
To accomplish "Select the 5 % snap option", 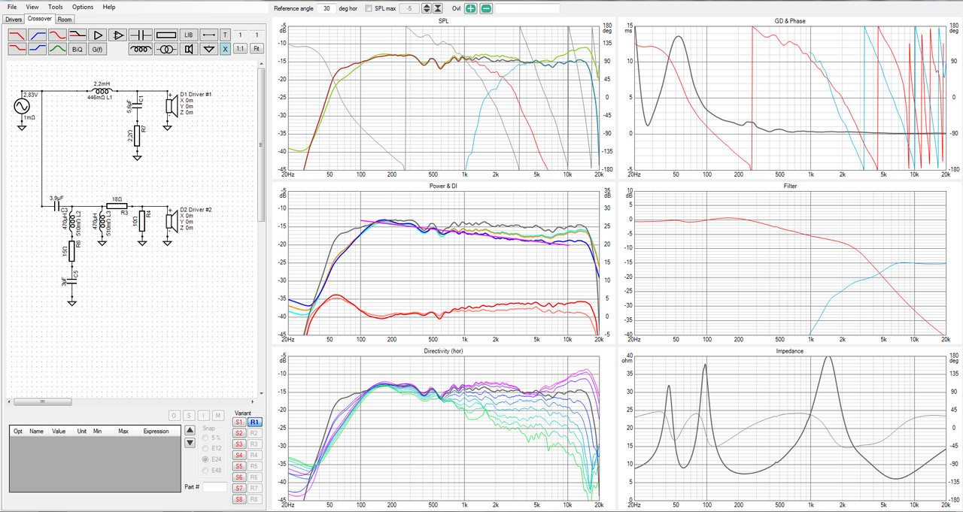I will click(x=212, y=438).
